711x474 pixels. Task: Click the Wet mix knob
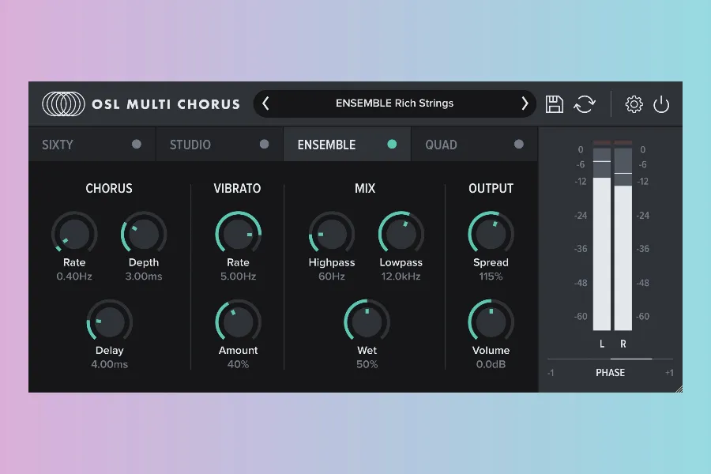click(x=367, y=322)
